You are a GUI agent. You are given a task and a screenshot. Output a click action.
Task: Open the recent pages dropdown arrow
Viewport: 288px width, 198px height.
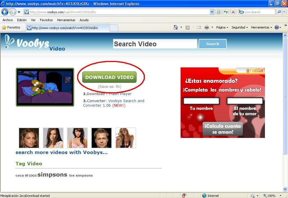(x=19, y=12)
